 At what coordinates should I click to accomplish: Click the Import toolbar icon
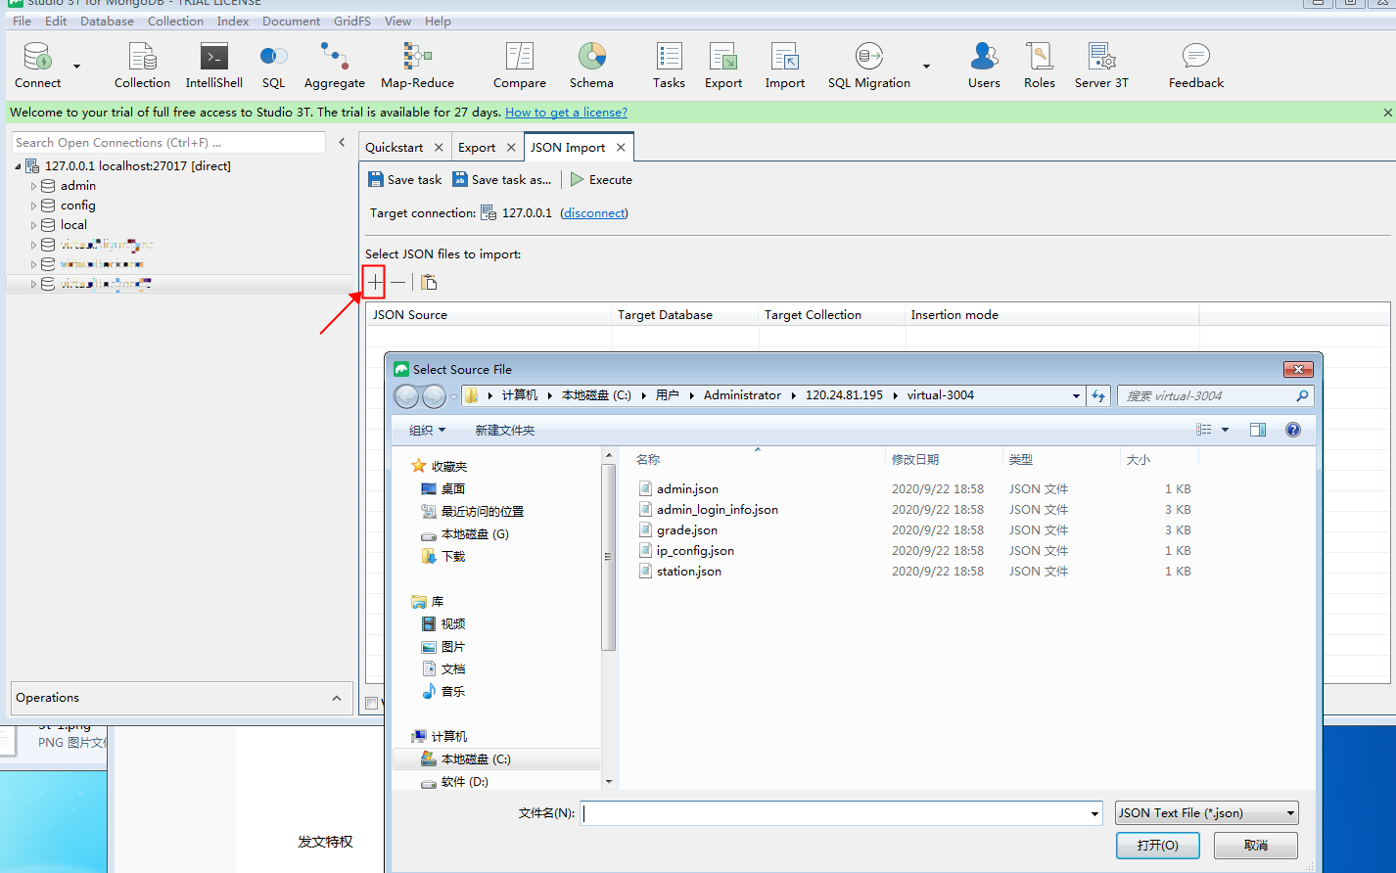(785, 66)
